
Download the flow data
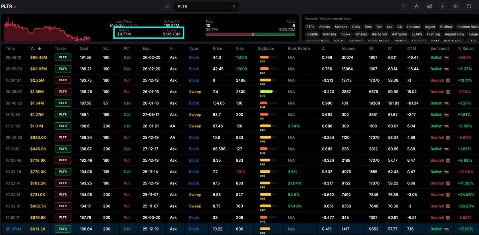(x=443, y=6)
